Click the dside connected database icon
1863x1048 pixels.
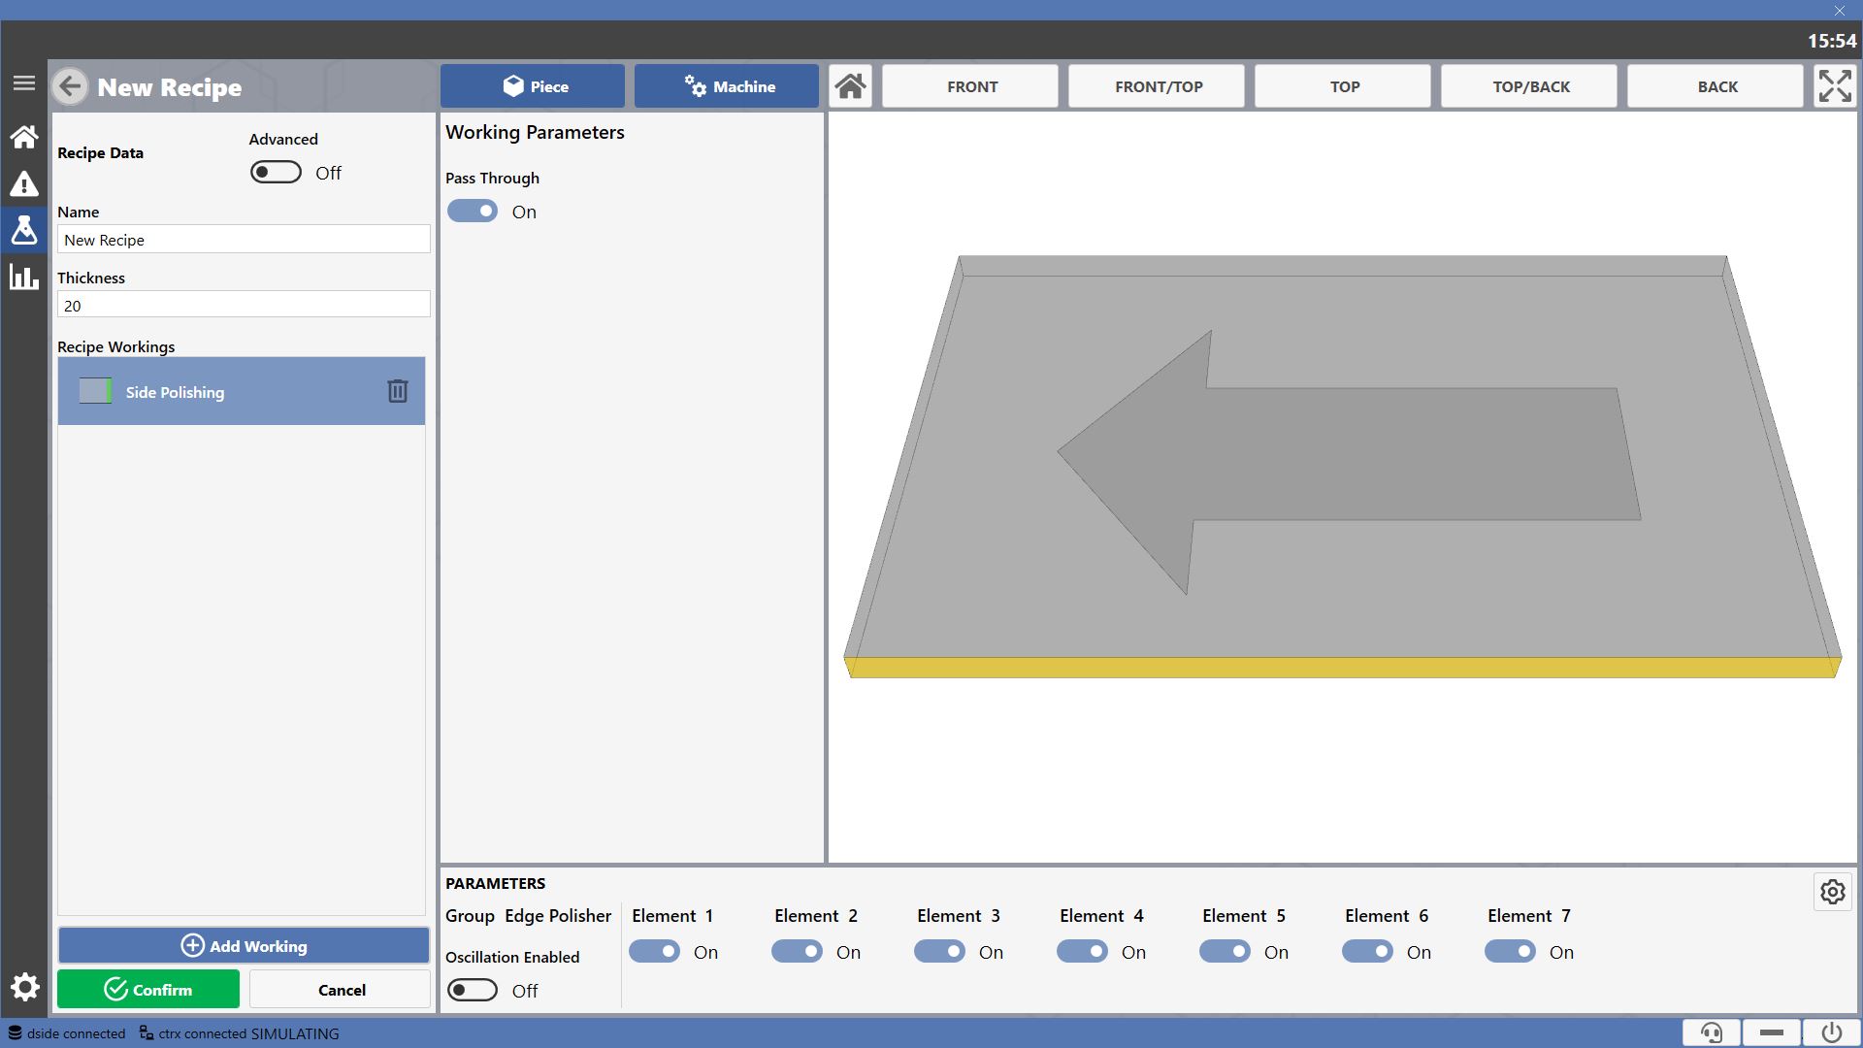coord(15,1032)
